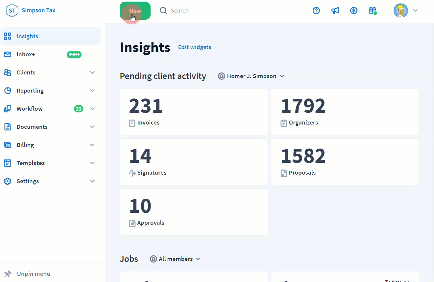Open the Homer J. Simpson member dropdown

pos(251,76)
